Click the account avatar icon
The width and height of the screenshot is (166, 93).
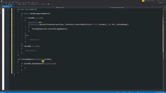(x=165, y=3)
